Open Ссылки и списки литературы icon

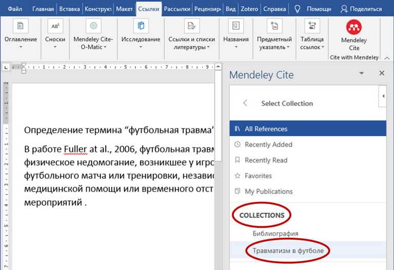192,26
